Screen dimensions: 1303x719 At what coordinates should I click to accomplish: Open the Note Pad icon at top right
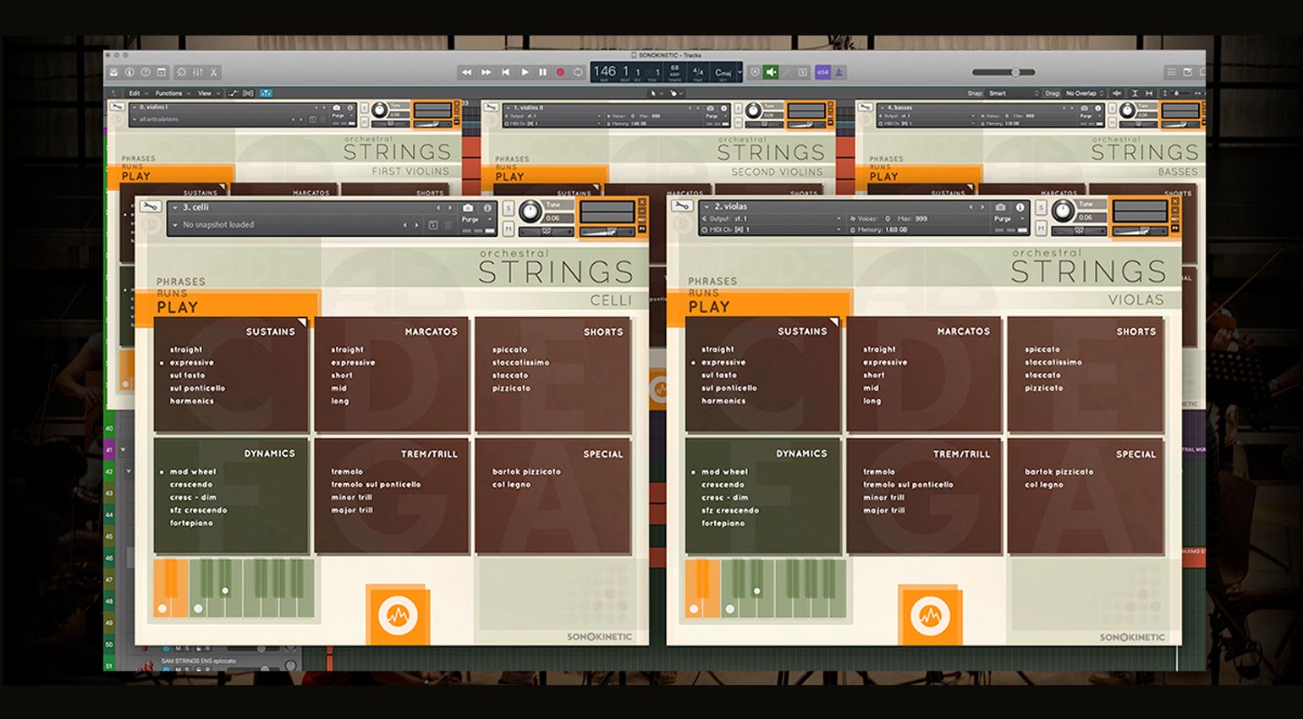(1188, 73)
